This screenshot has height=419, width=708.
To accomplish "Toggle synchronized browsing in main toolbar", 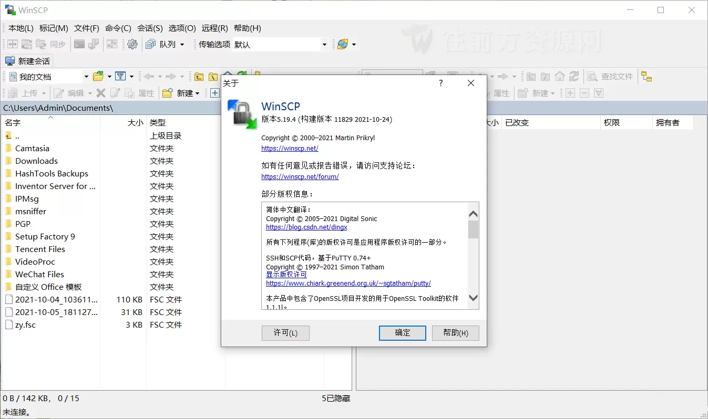I will pyautogui.click(x=112, y=45).
